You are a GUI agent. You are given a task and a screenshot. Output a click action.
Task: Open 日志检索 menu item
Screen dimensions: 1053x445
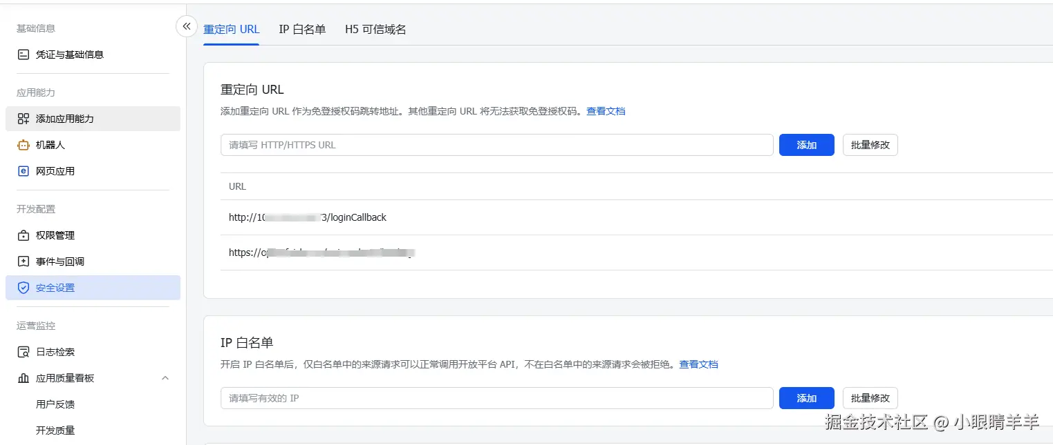coord(93,352)
